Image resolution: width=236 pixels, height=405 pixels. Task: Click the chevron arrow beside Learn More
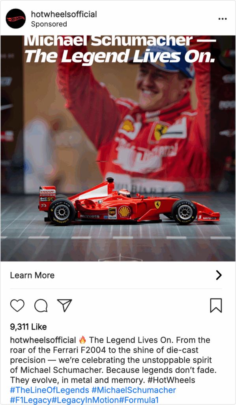219,275
